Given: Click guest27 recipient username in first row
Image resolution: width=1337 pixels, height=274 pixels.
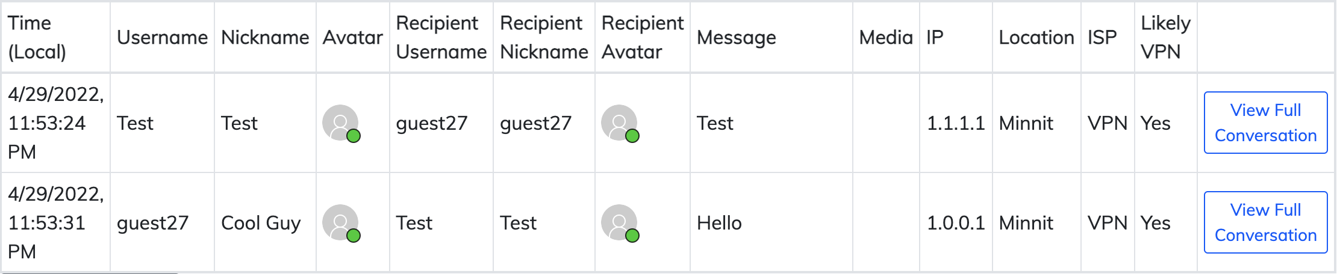Looking at the screenshot, I should click(x=431, y=123).
